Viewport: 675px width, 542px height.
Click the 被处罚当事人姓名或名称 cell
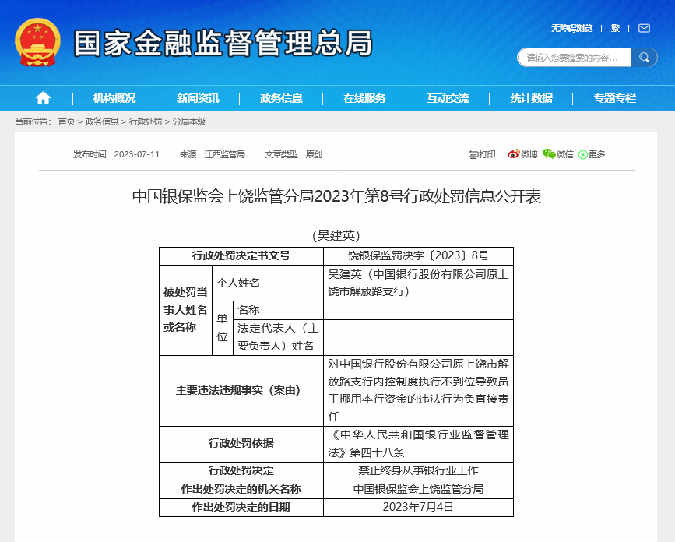point(185,310)
